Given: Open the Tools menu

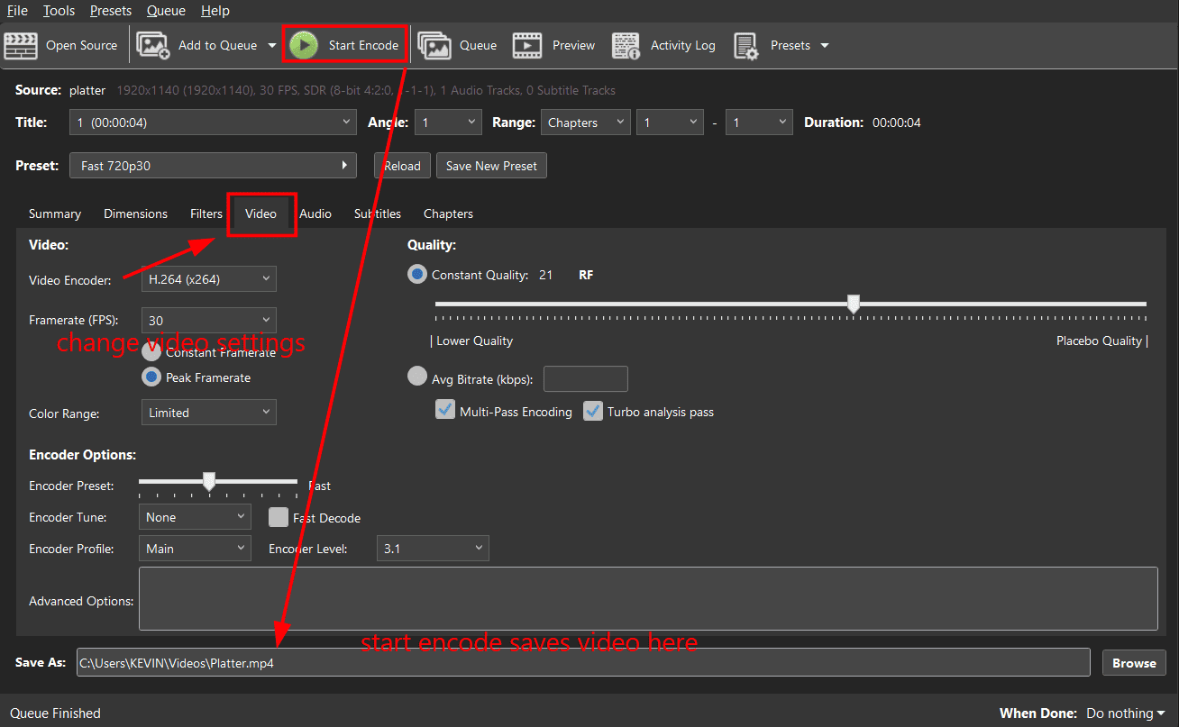Looking at the screenshot, I should click(x=59, y=11).
